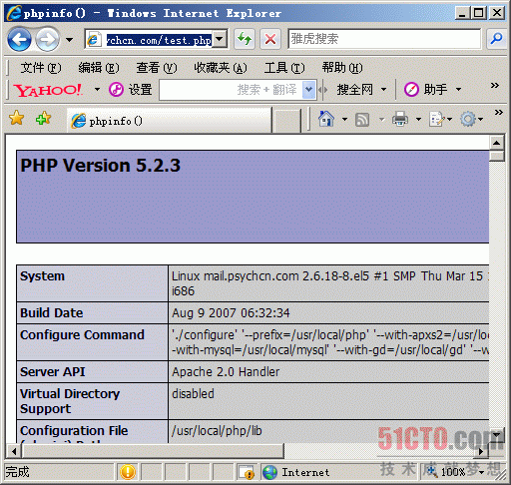The height and width of the screenshot is (485, 511).
Task: Open Favorites Center star icon
Action: [16, 118]
